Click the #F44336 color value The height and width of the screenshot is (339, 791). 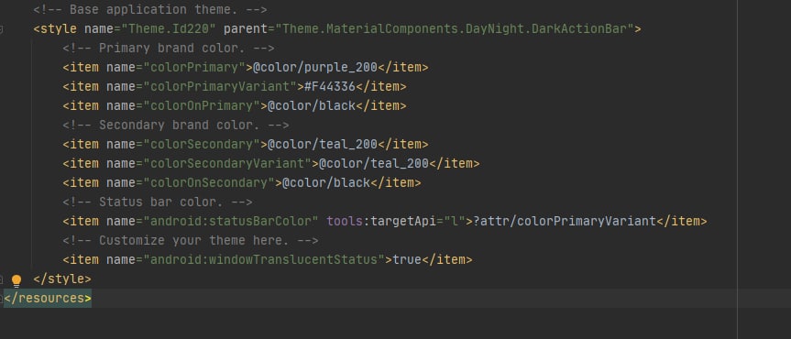tap(330, 86)
